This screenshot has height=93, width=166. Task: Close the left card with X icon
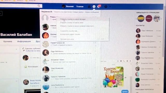16,49
